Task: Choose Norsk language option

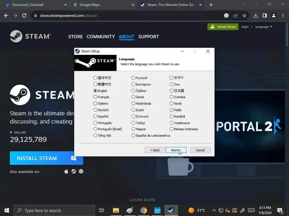Action: click(x=171, y=103)
